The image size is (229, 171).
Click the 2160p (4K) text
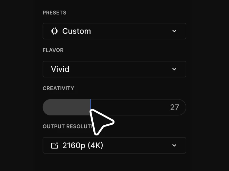point(83,145)
